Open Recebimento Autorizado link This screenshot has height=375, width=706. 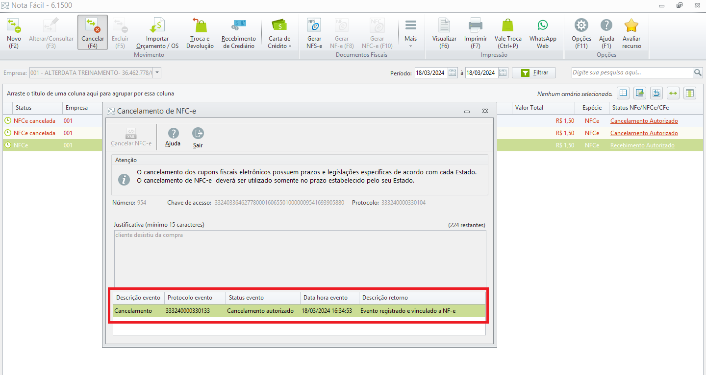pos(642,145)
